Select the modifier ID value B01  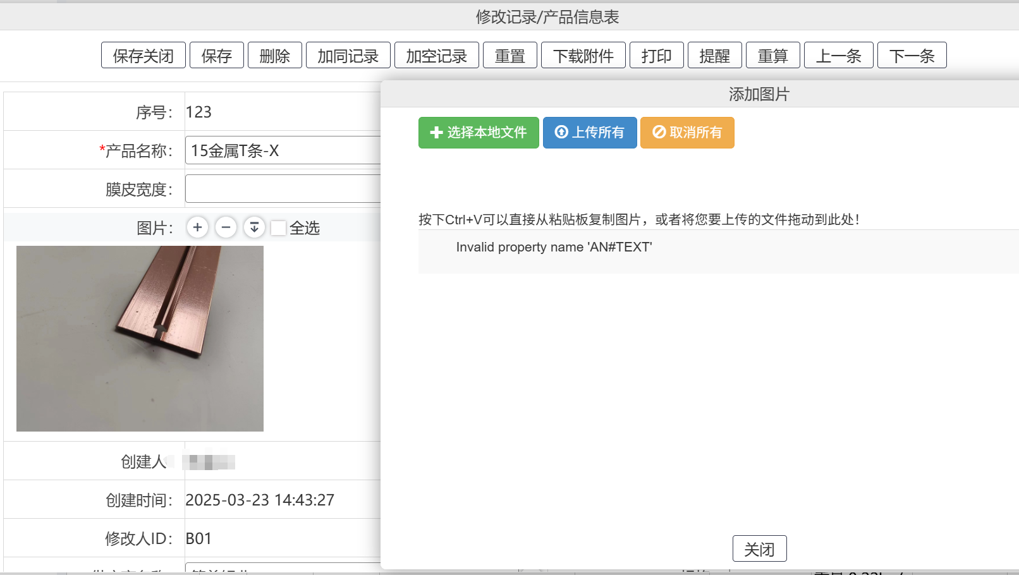198,538
